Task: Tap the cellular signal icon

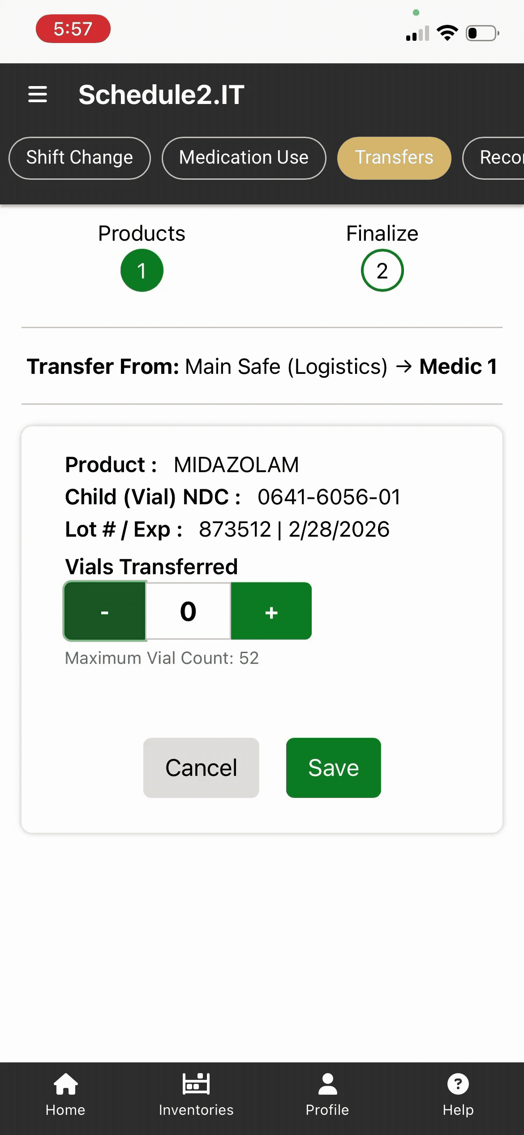Action: [x=417, y=34]
